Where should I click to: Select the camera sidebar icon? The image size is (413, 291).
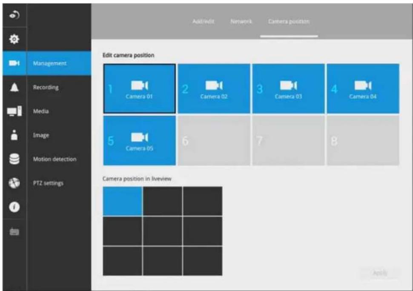click(x=14, y=63)
